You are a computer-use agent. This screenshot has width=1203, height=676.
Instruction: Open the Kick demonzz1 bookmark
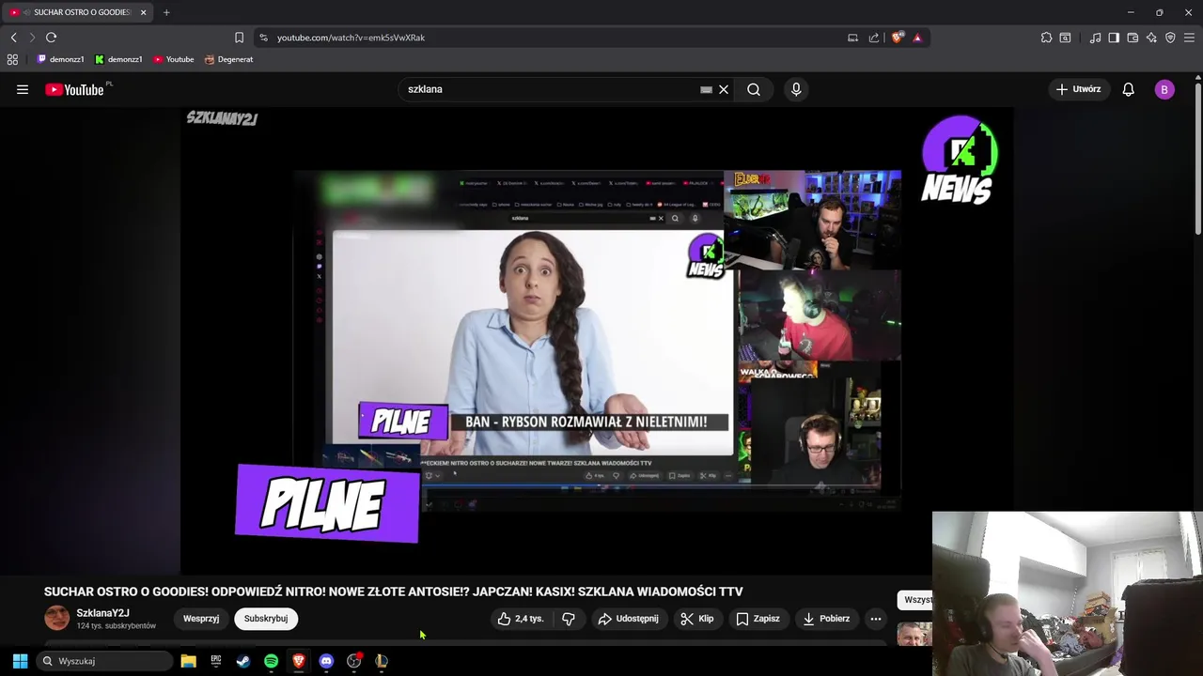coord(118,59)
